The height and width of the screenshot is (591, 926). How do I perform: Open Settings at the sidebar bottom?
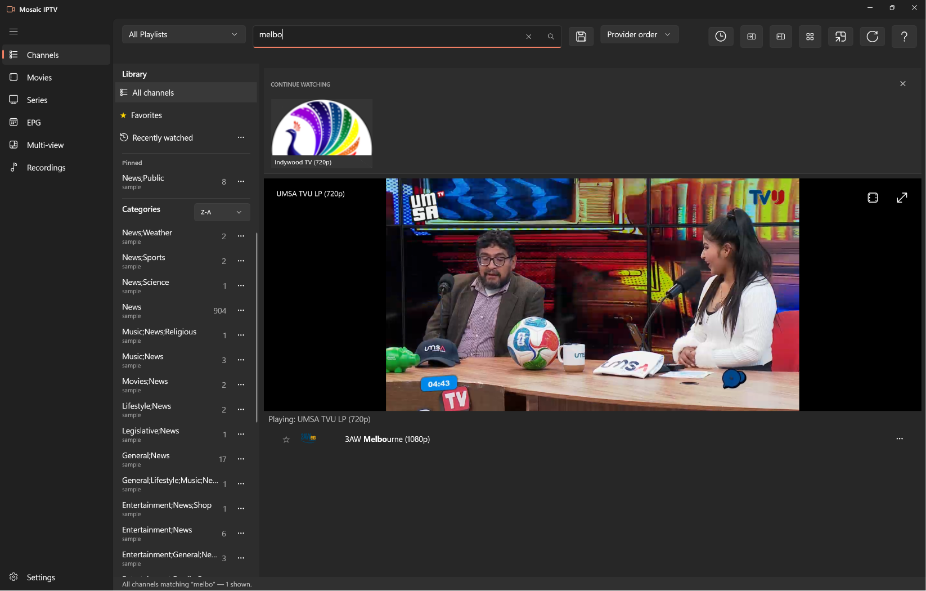coord(56,577)
